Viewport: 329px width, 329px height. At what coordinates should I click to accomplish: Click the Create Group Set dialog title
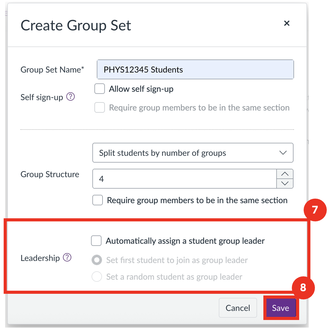tap(75, 25)
